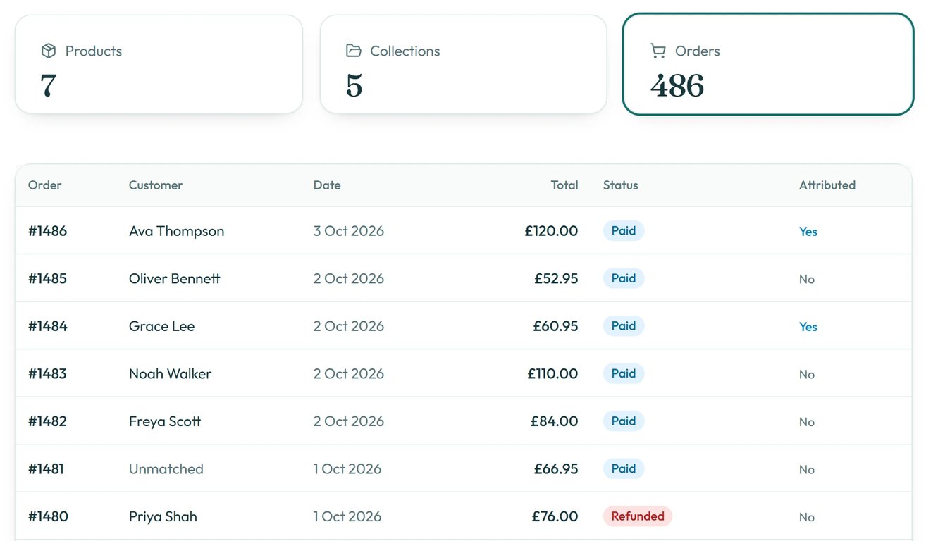The width and height of the screenshot is (926, 541).
Task: Click the Status column header
Action: tap(621, 185)
